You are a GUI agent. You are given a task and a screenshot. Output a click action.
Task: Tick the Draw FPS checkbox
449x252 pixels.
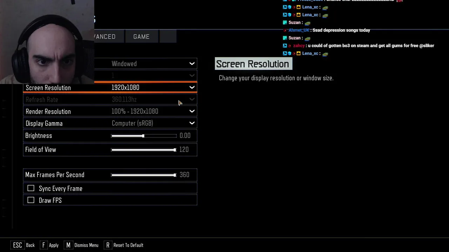tap(31, 200)
